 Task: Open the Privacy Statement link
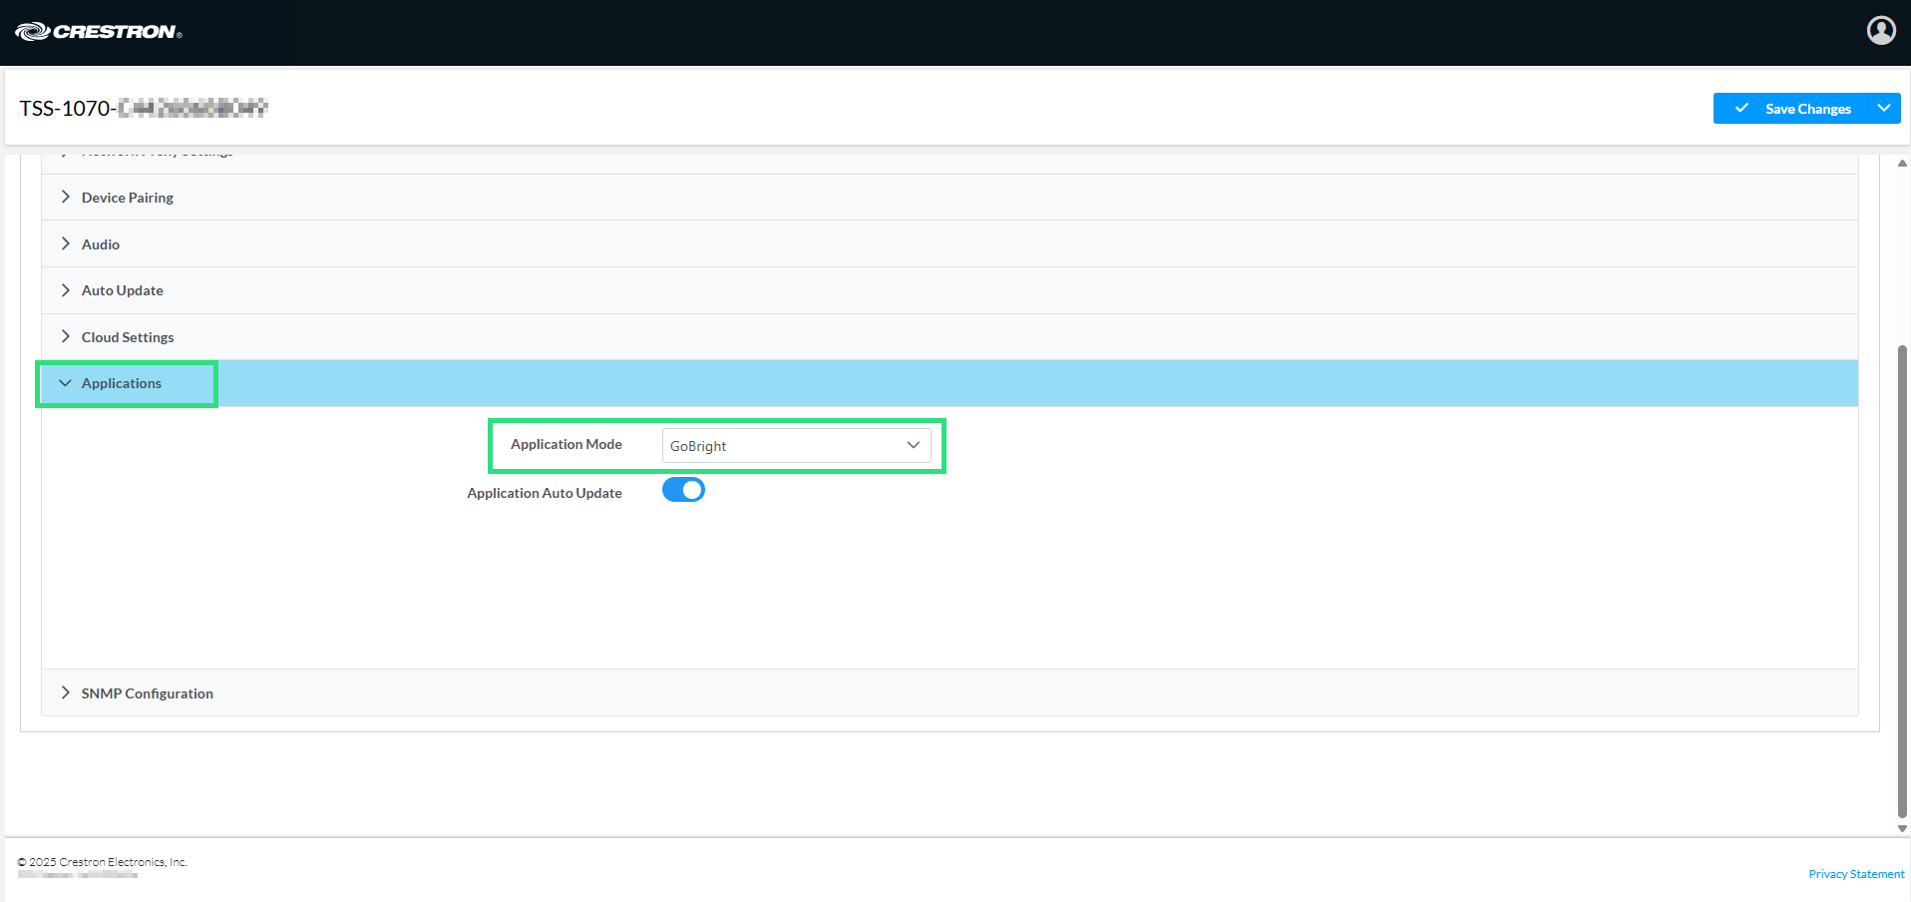[1855, 874]
